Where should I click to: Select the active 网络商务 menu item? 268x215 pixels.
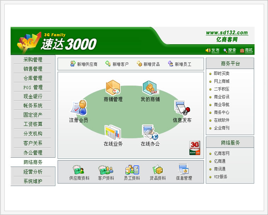tap(33, 162)
